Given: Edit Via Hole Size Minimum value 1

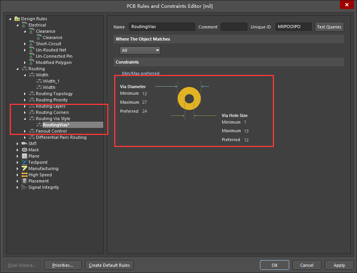Looking at the screenshot, I should pos(245,122).
